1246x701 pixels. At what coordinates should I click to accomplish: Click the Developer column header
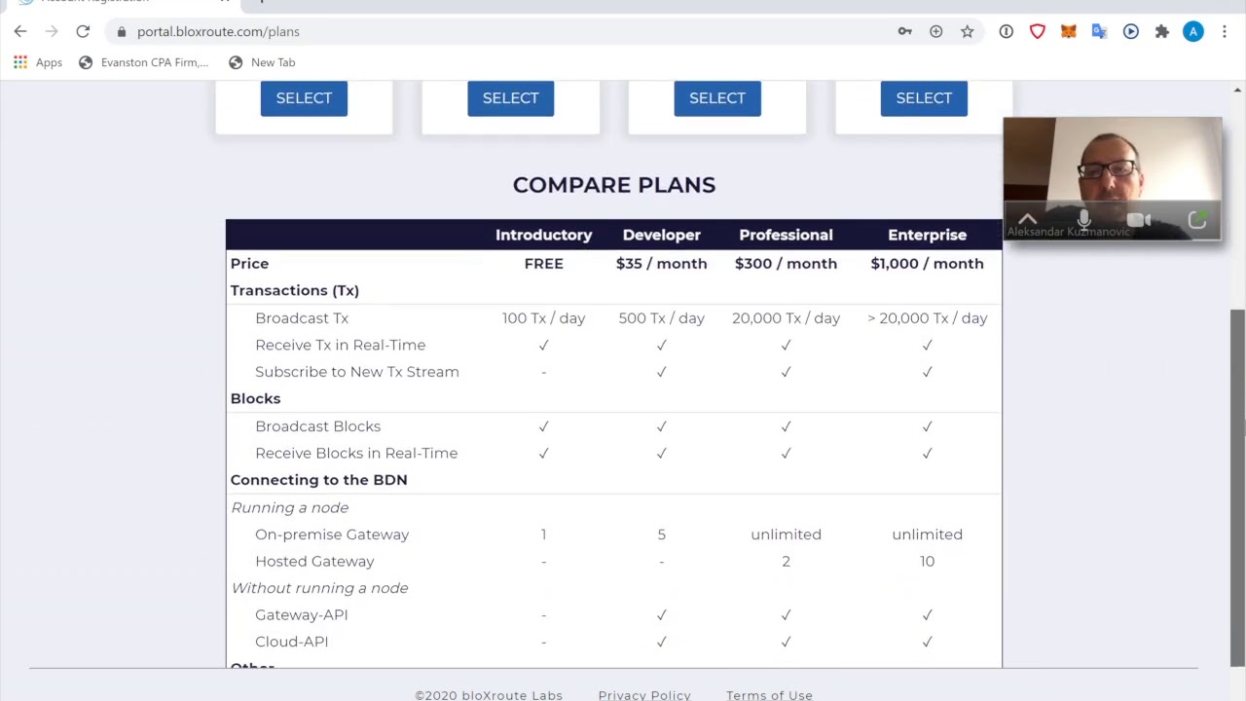coord(662,235)
